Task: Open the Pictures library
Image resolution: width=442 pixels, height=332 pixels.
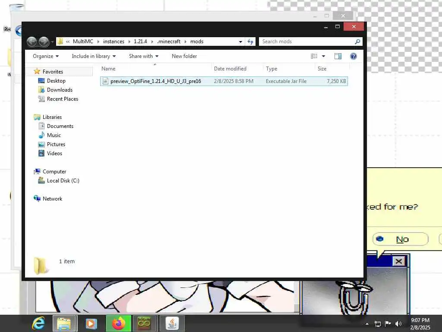Action: pos(56,144)
